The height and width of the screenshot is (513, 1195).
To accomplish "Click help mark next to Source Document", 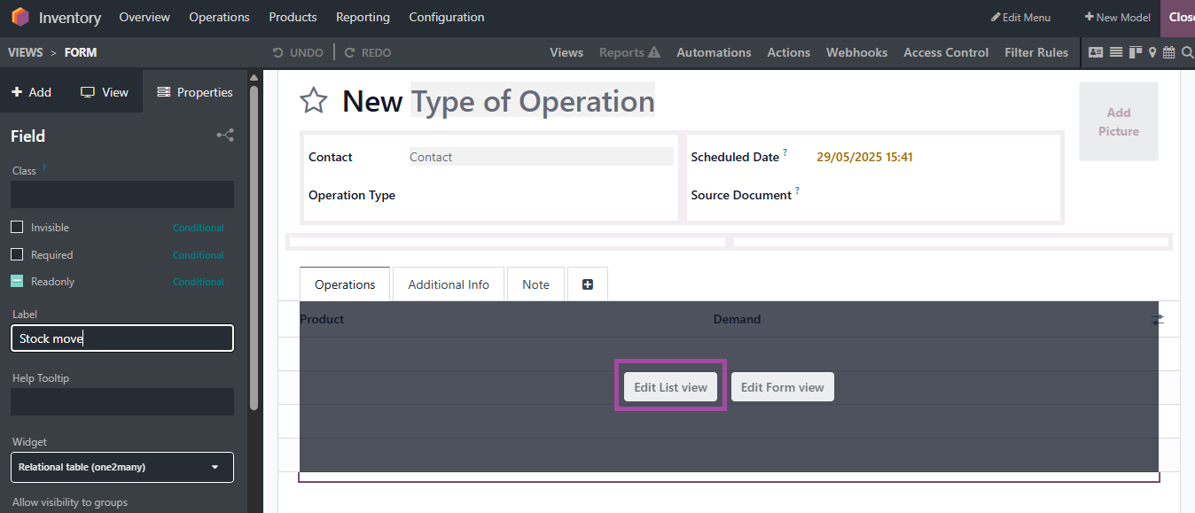I will click(797, 190).
